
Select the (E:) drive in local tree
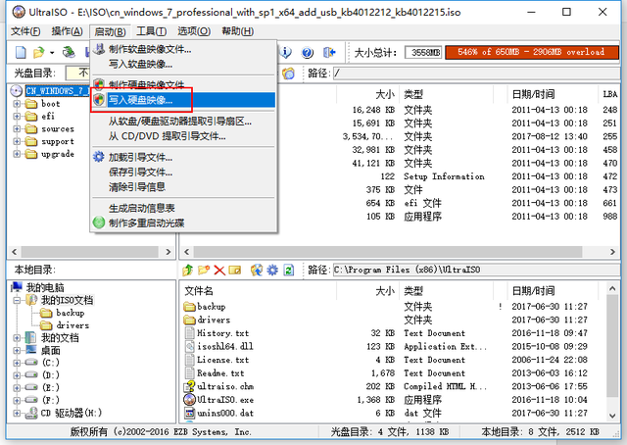tap(51, 387)
